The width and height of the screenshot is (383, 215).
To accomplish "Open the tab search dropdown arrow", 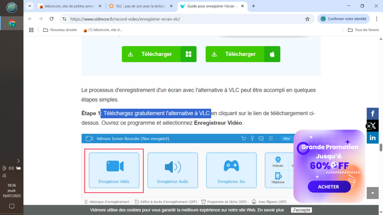I will [x=29, y=6].
